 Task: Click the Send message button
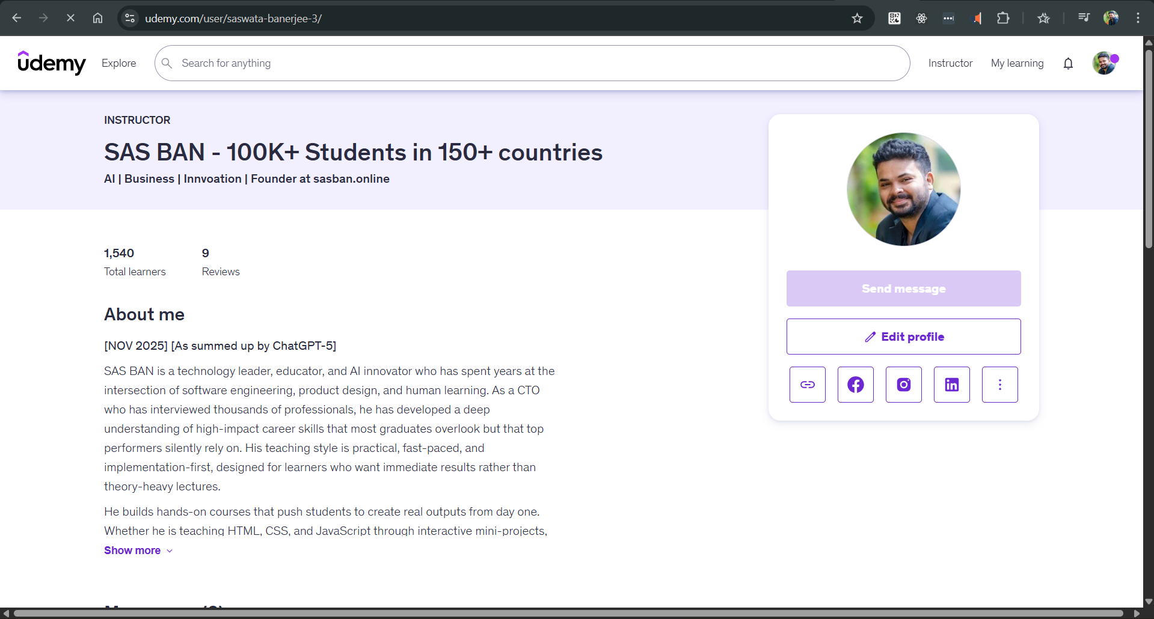(903, 288)
